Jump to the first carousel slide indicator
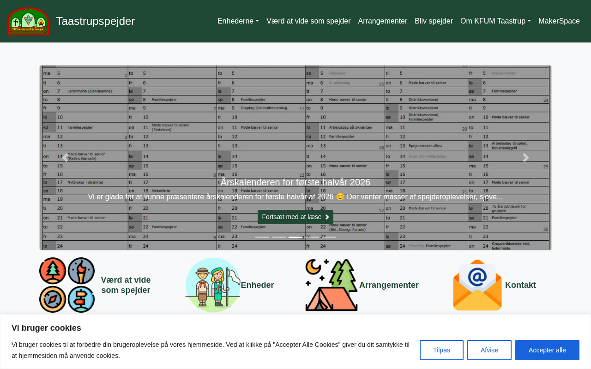Viewport: 591px width, 369px height. (x=262, y=237)
